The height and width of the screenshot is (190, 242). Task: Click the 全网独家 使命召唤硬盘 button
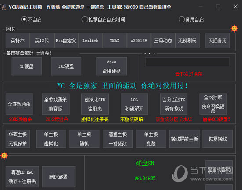(213, 104)
